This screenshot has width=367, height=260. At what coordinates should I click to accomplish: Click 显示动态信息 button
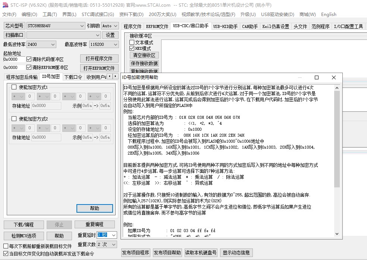(x=236, y=253)
